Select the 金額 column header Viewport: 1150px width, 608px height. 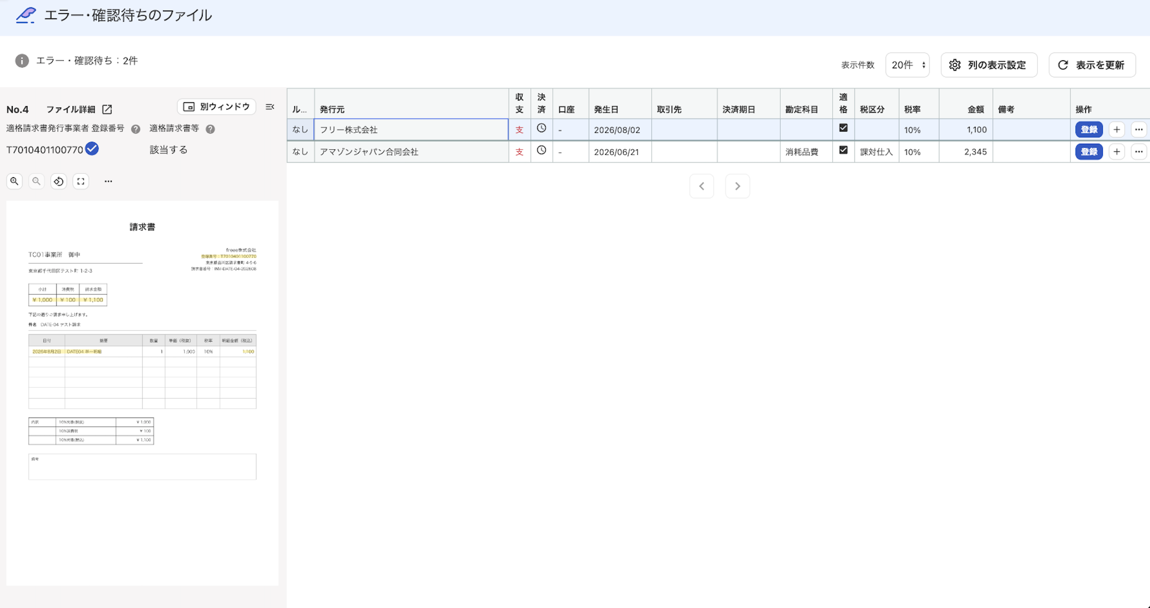[x=966, y=104]
